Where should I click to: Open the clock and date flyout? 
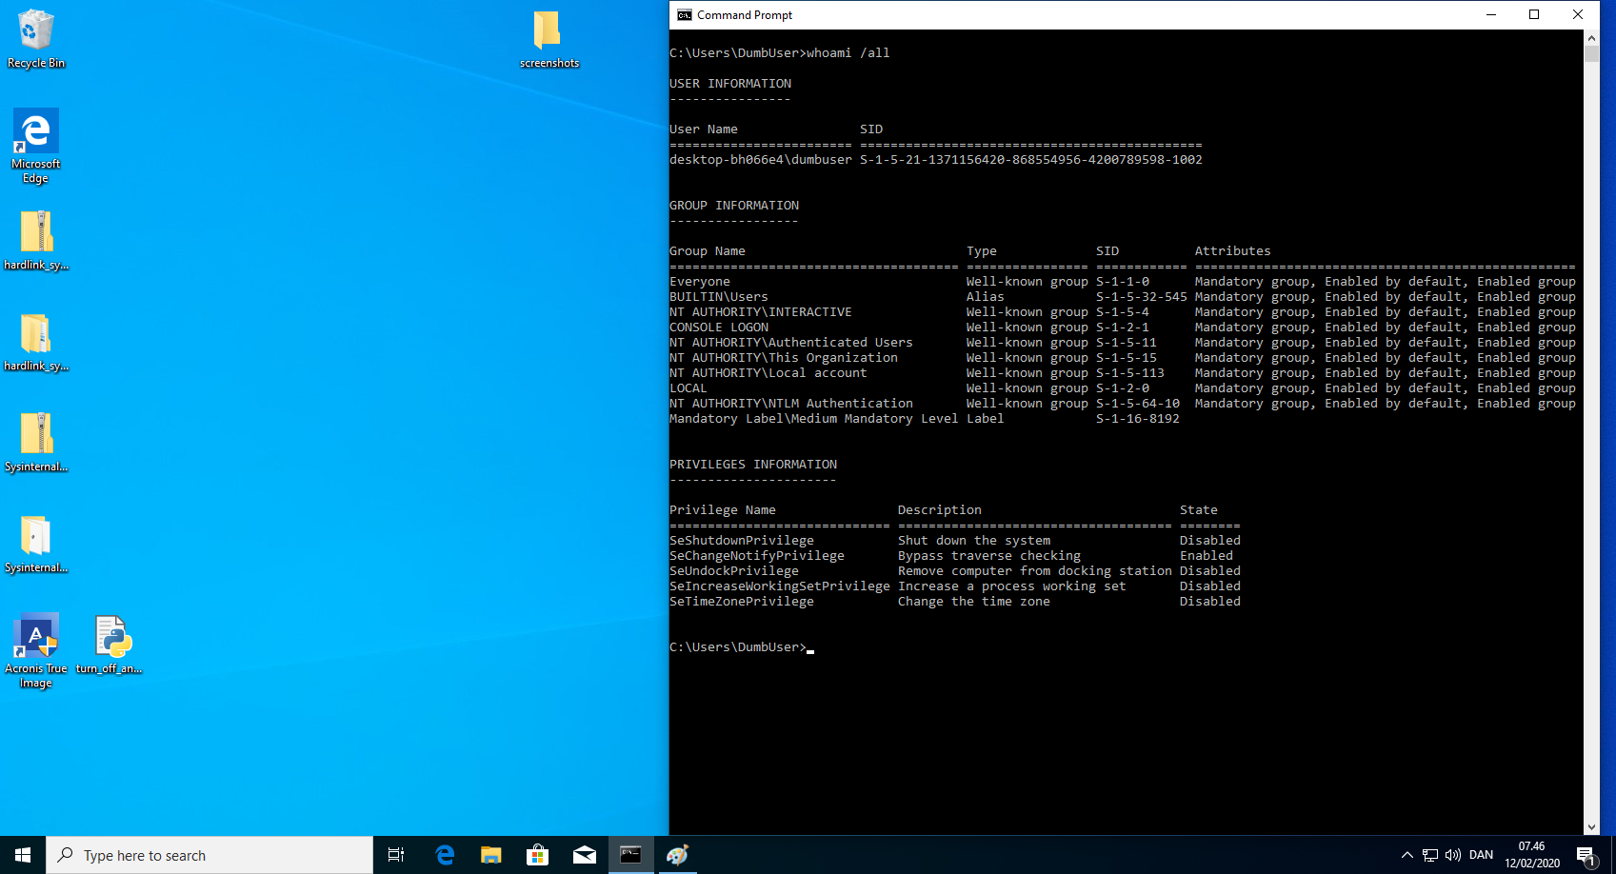tap(1531, 855)
